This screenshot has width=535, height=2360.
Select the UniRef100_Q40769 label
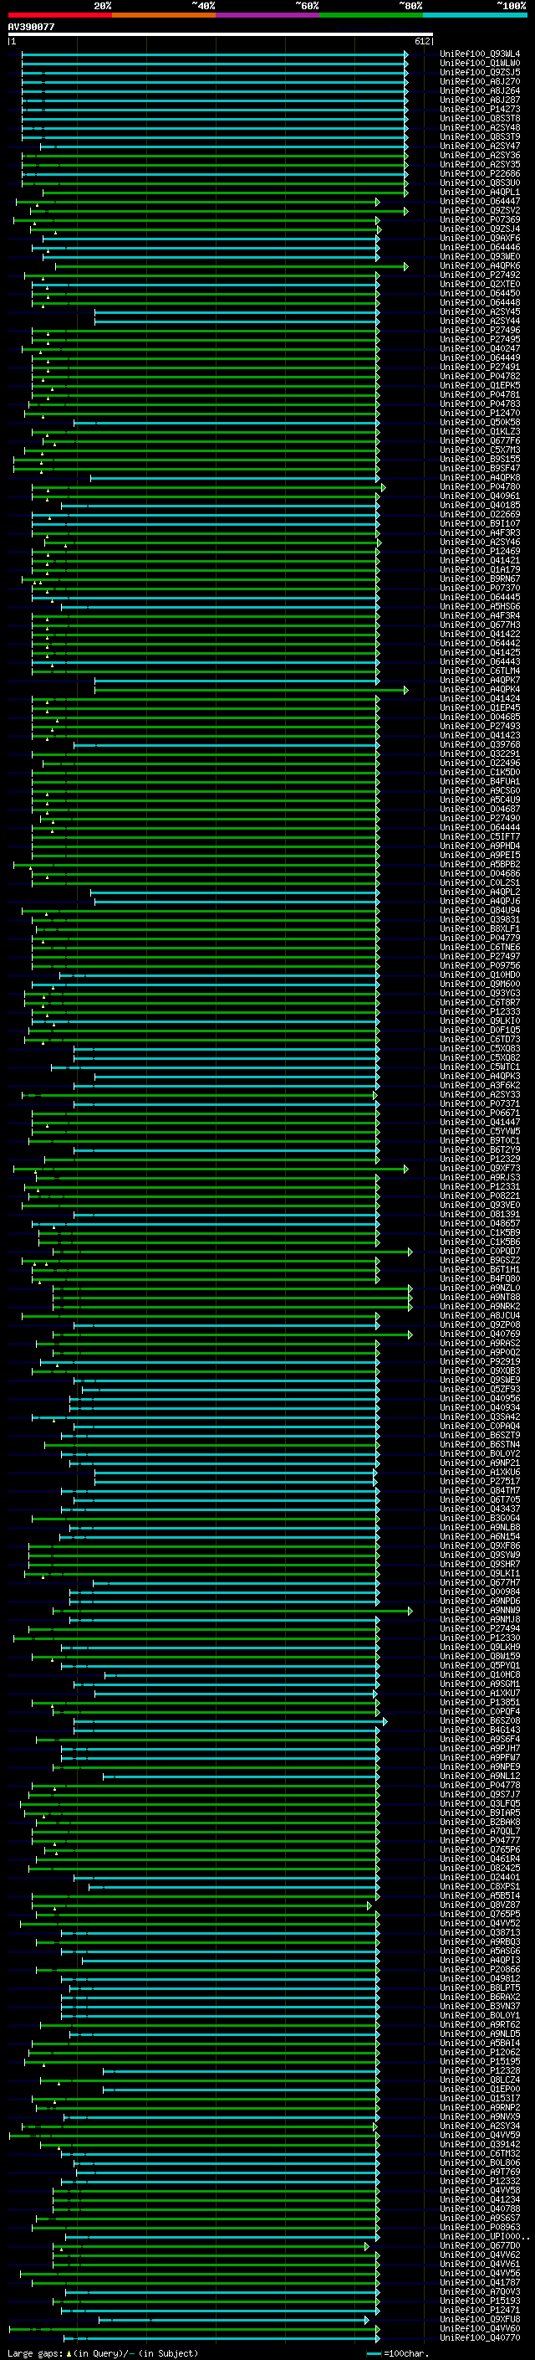coord(479,1334)
